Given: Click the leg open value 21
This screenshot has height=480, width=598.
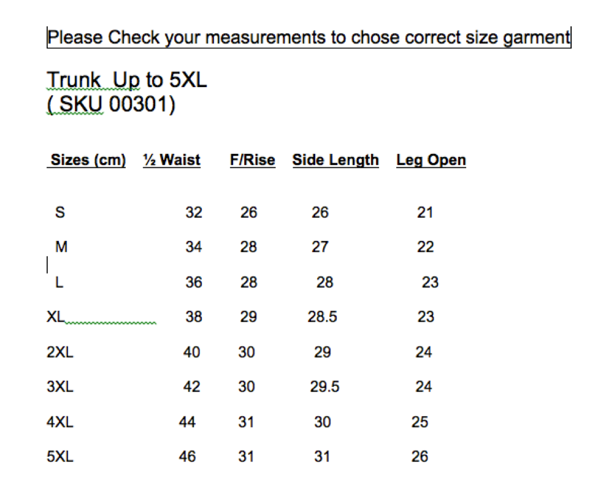Looking at the screenshot, I should click(425, 213).
